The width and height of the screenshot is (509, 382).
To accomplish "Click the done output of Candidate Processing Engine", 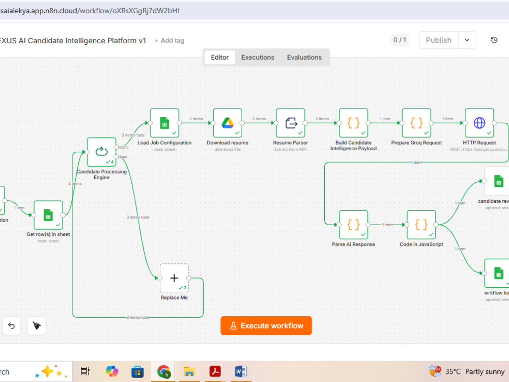I will (x=116, y=147).
